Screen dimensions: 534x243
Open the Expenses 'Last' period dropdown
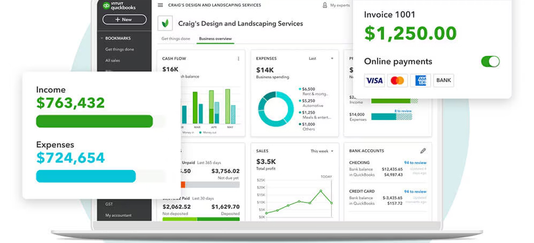[x=321, y=59]
